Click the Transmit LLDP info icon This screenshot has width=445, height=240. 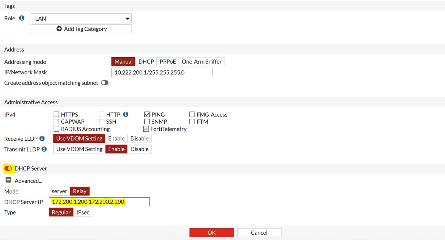pyautogui.click(x=44, y=149)
